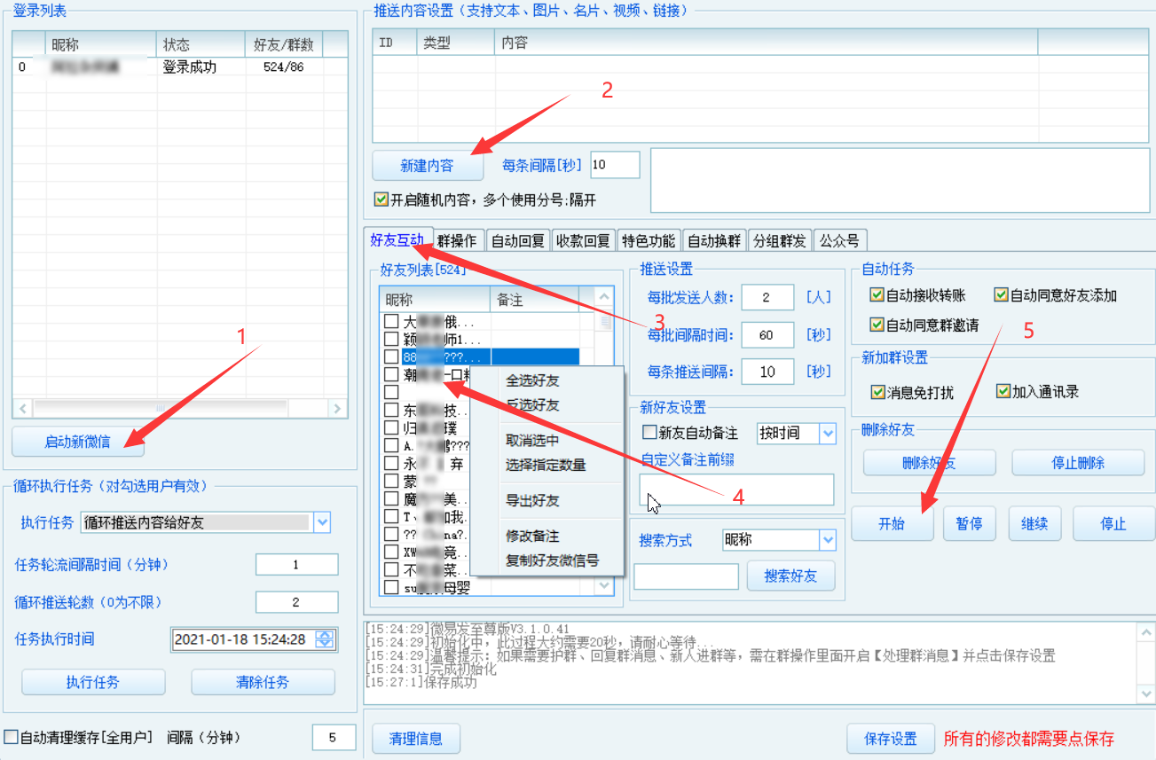This screenshot has height=760, width=1156.
Task: Click the 停止 button
Action: [x=1113, y=523]
